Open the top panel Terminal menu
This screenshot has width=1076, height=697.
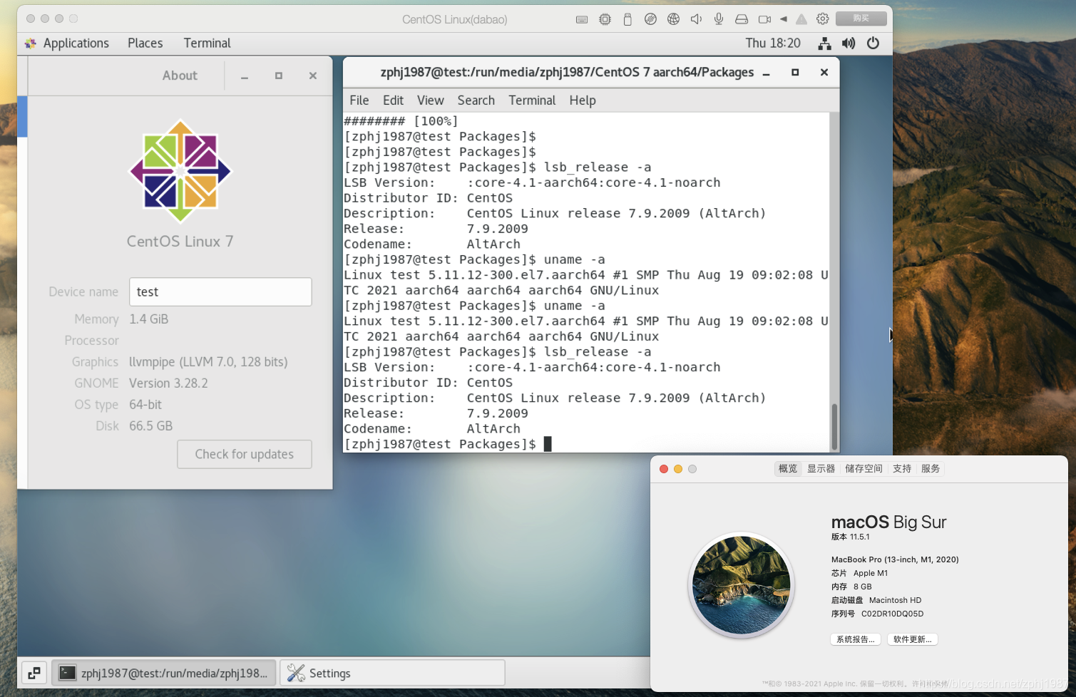pyautogui.click(x=207, y=43)
